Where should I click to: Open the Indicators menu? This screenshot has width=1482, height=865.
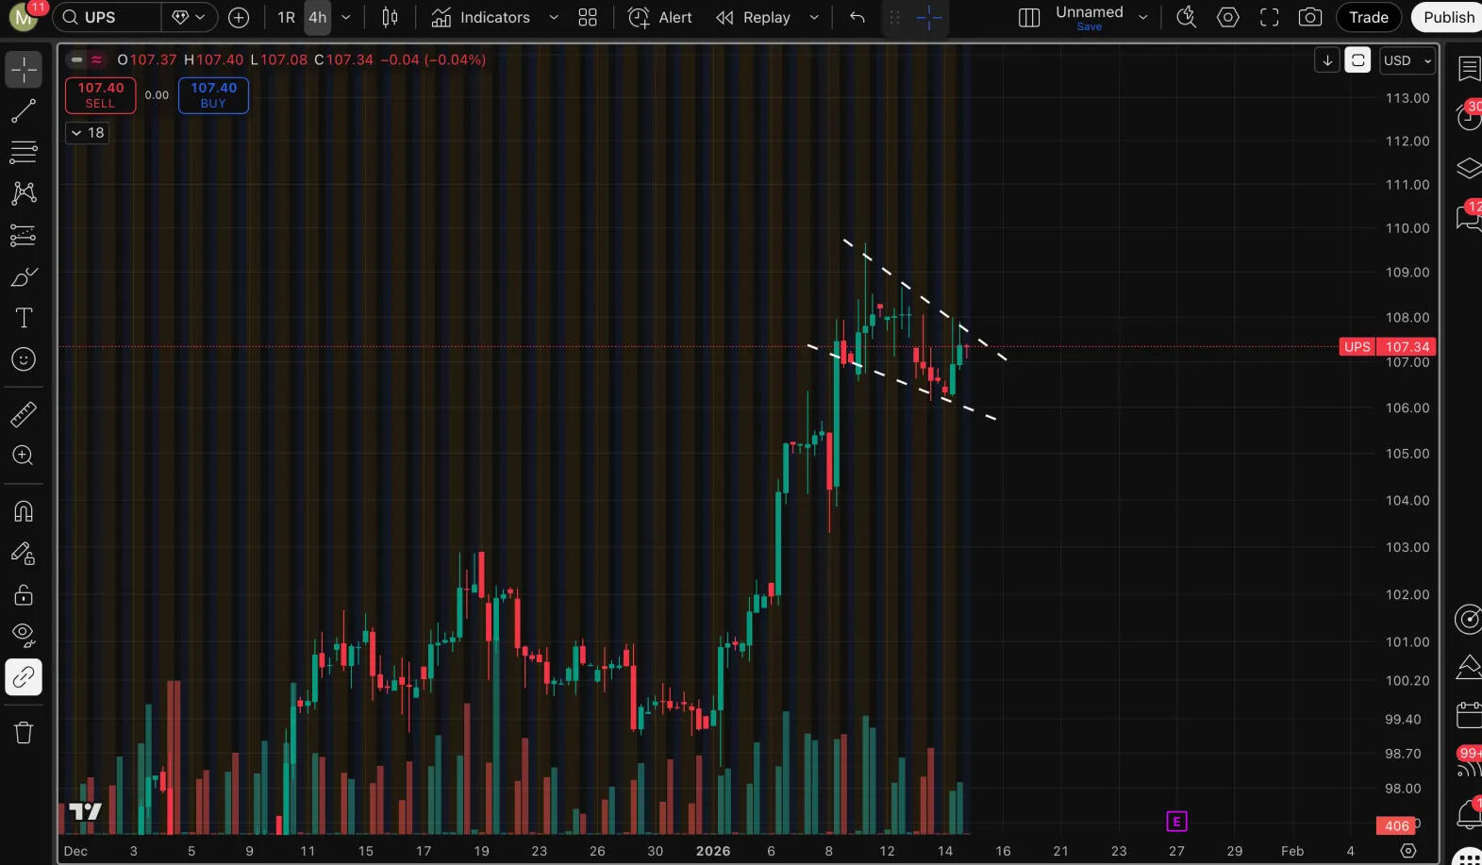pyautogui.click(x=482, y=17)
